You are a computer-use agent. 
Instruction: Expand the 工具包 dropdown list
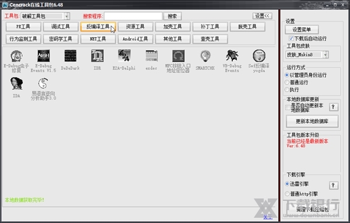point(66,16)
